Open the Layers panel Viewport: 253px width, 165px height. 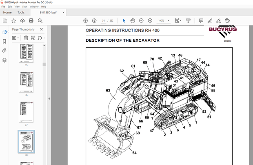[x=4, y=60]
